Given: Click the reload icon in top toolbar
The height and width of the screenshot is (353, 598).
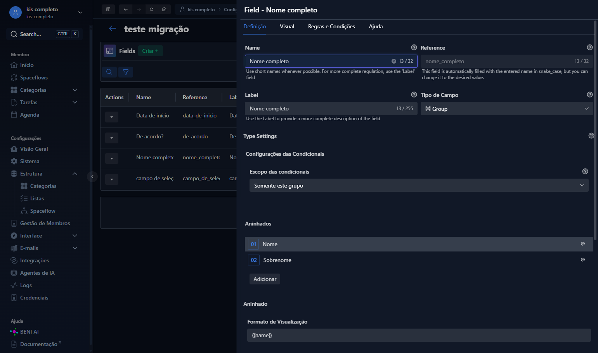Looking at the screenshot, I should [152, 9].
